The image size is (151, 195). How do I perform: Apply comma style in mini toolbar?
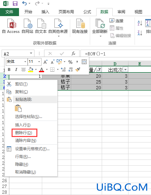point(77,62)
